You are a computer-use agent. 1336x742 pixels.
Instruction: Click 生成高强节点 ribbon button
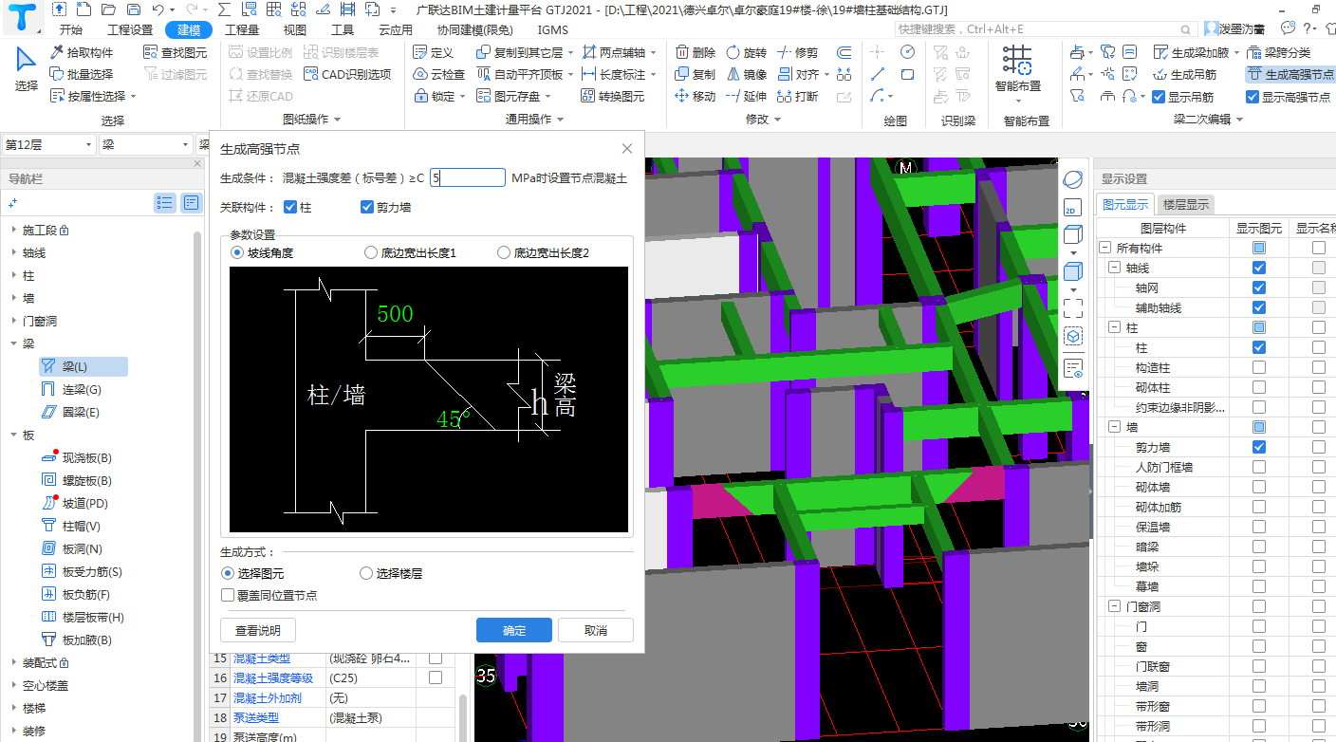(1290, 74)
